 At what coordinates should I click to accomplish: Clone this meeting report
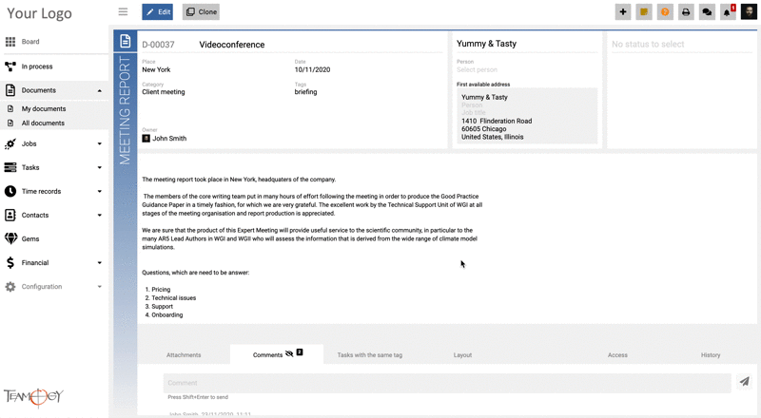coord(201,11)
